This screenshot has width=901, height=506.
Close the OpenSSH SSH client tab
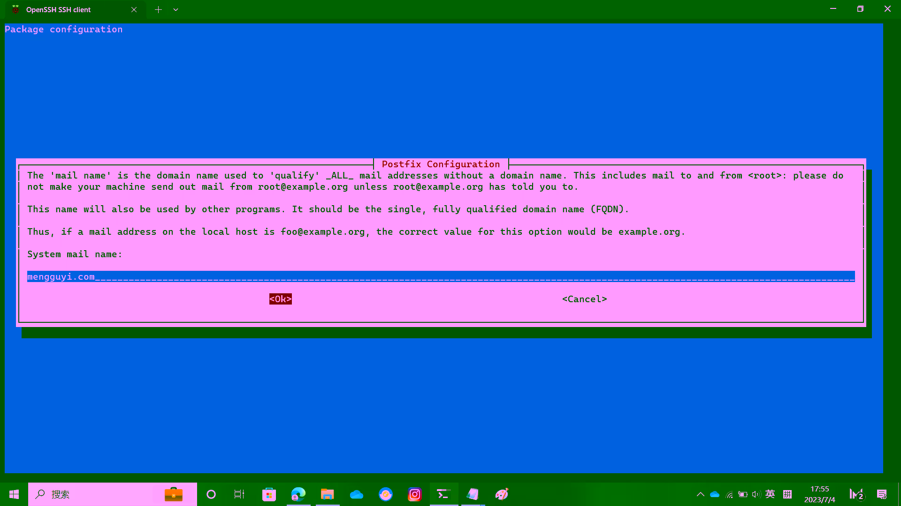tap(134, 9)
